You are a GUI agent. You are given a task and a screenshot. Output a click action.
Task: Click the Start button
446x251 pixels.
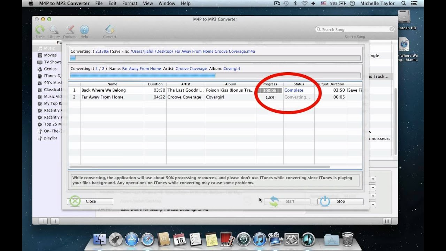click(287, 201)
